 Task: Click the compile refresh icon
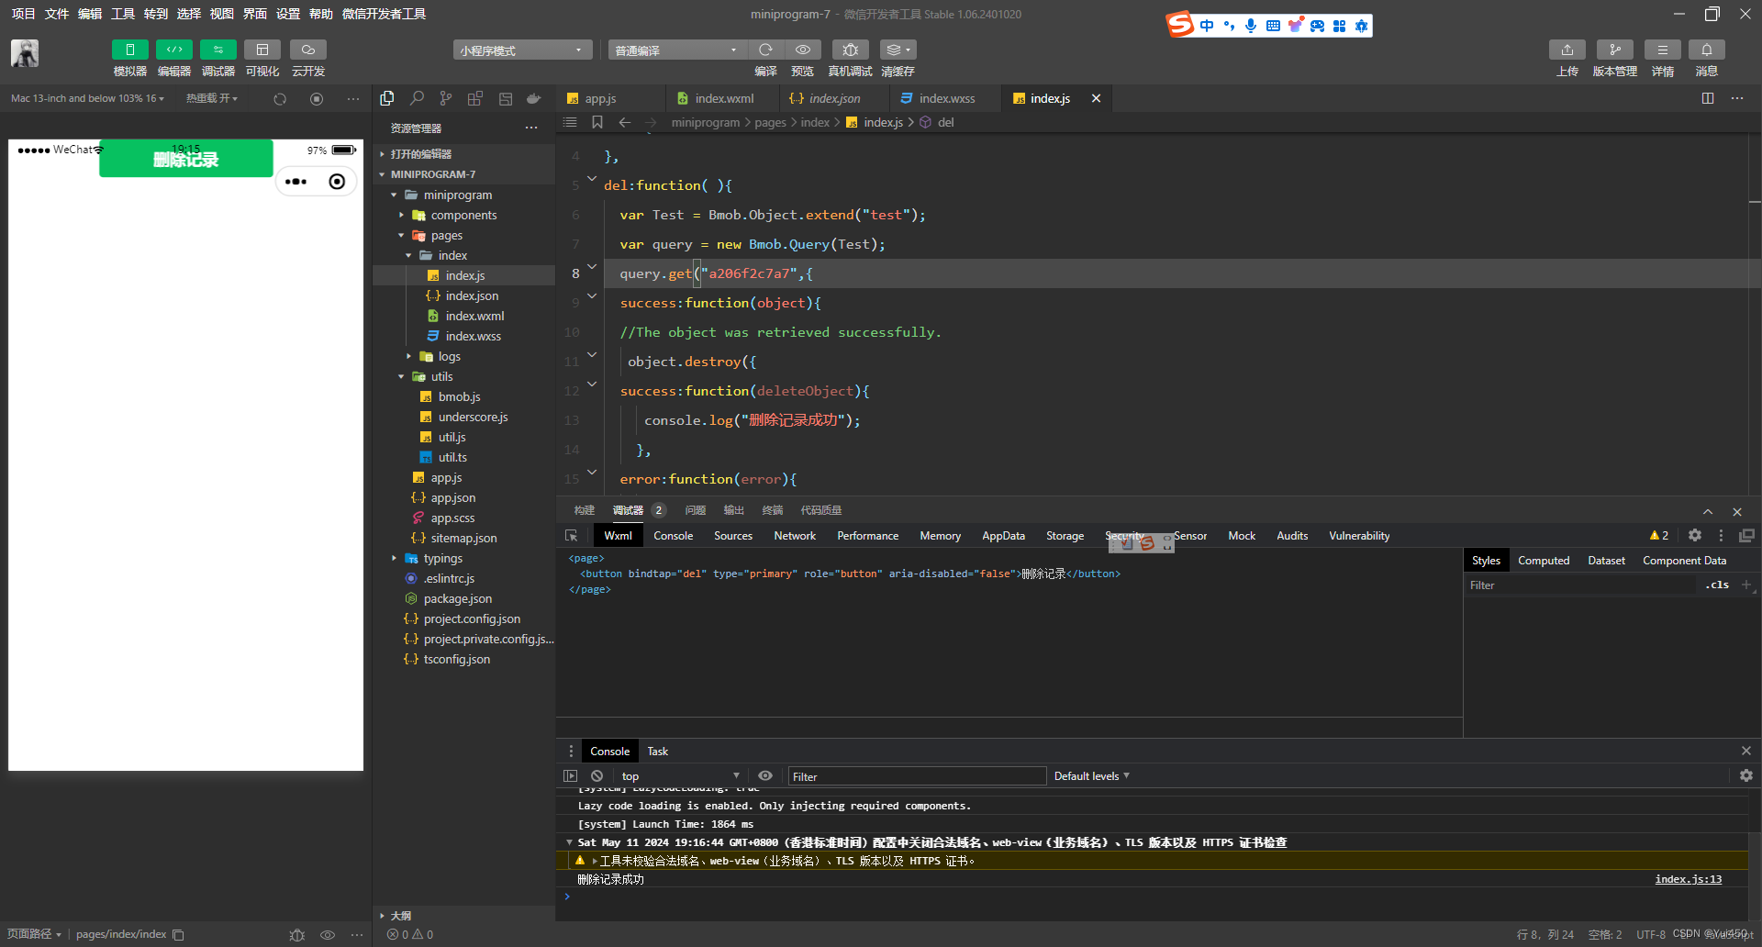(765, 50)
